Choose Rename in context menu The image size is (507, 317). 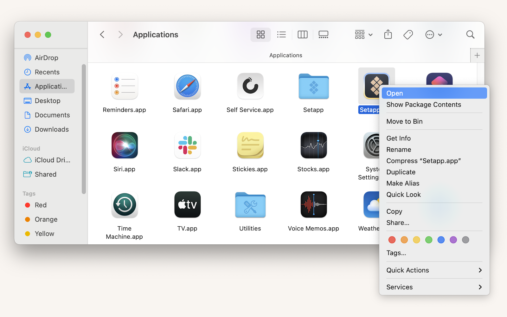click(x=434, y=150)
